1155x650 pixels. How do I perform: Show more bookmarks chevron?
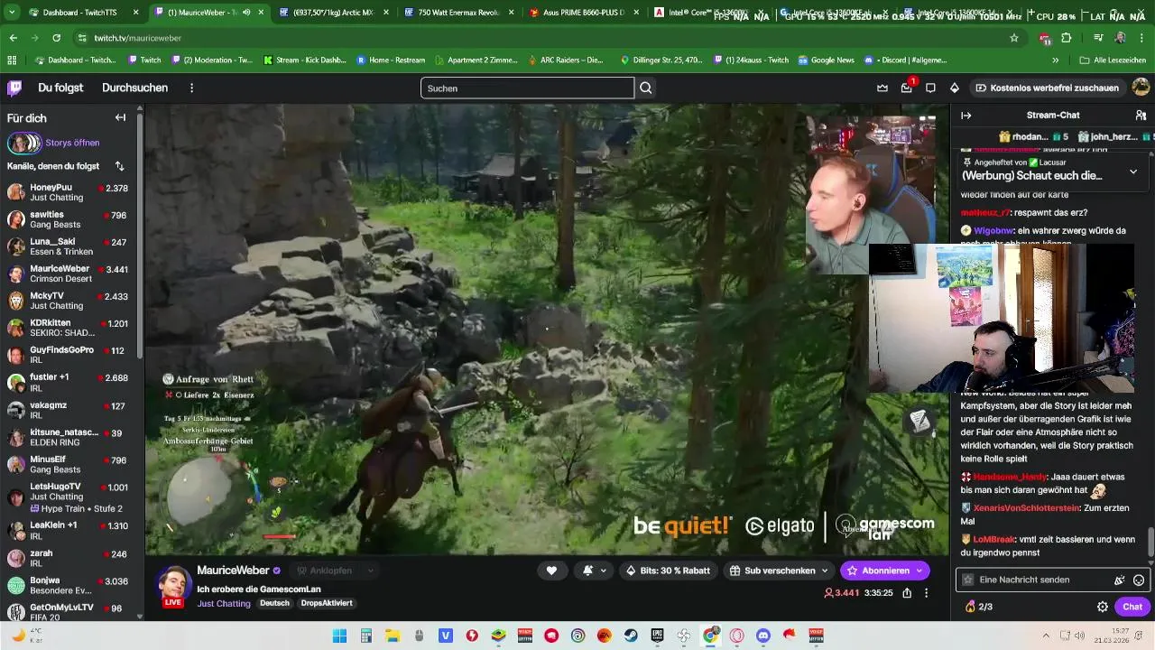[1055, 60]
